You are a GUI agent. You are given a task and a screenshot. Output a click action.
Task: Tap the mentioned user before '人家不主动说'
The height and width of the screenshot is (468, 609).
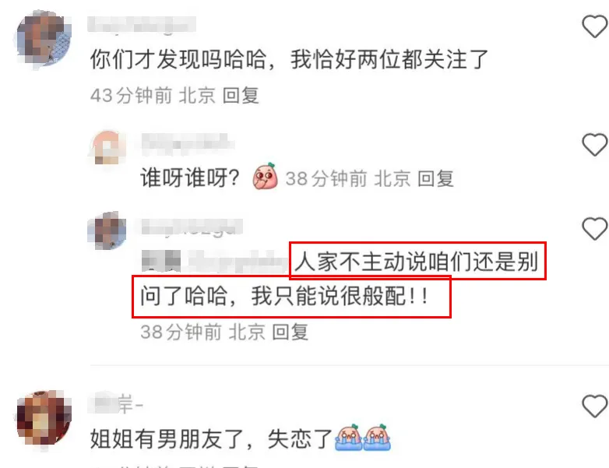point(214,262)
